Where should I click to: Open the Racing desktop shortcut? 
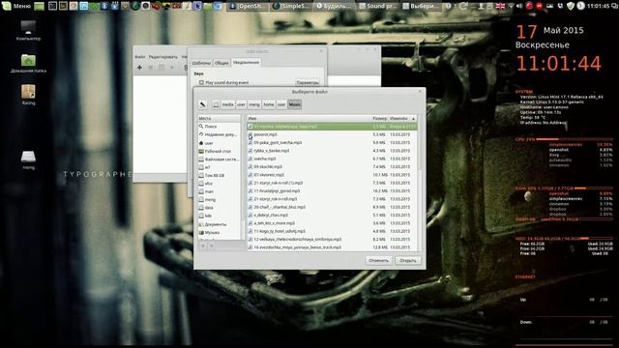tap(28, 95)
